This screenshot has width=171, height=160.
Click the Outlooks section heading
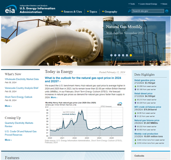(x=139, y=156)
